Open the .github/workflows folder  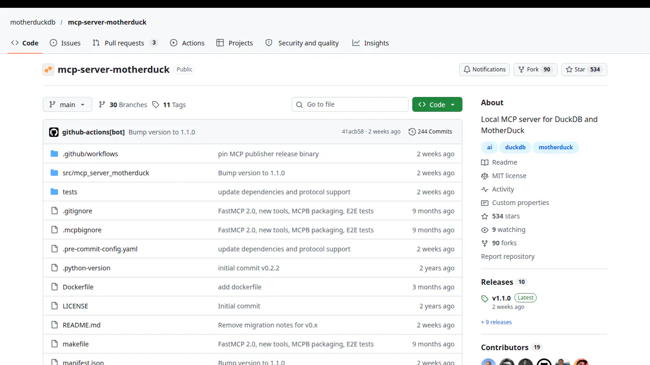coord(91,154)
